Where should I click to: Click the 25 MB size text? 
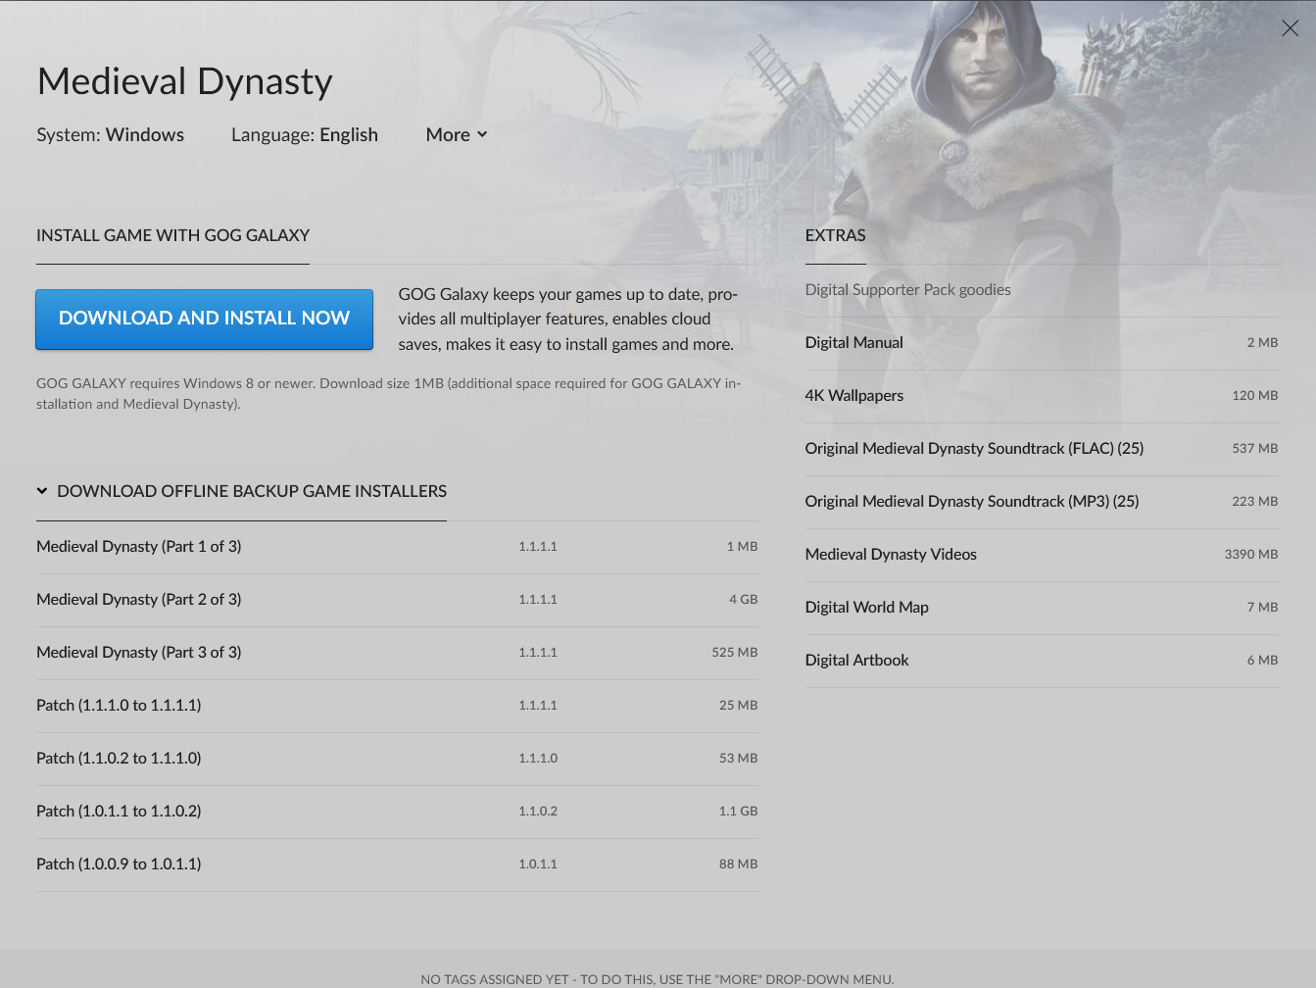coord(738,706)
